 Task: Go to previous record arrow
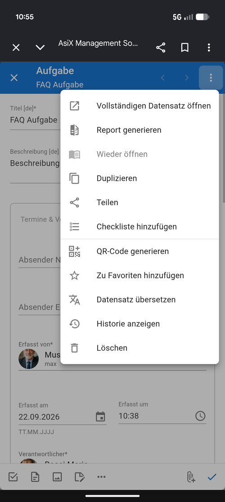tap(163, 78)
